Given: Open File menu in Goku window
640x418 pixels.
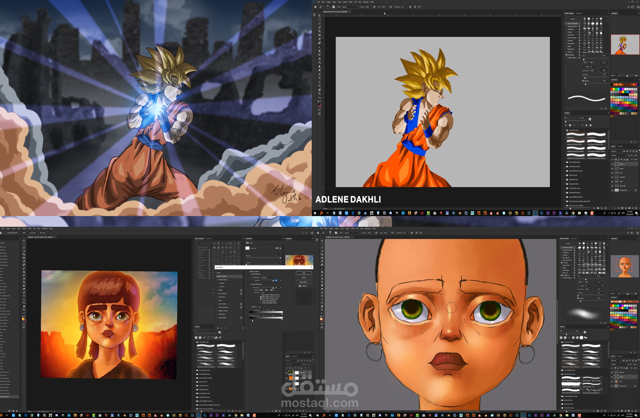Looking at the screenshot, I should pyautogui.click(x=319, y=2).
